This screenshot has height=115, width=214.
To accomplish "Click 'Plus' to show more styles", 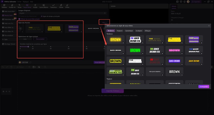I will [104, 22].
